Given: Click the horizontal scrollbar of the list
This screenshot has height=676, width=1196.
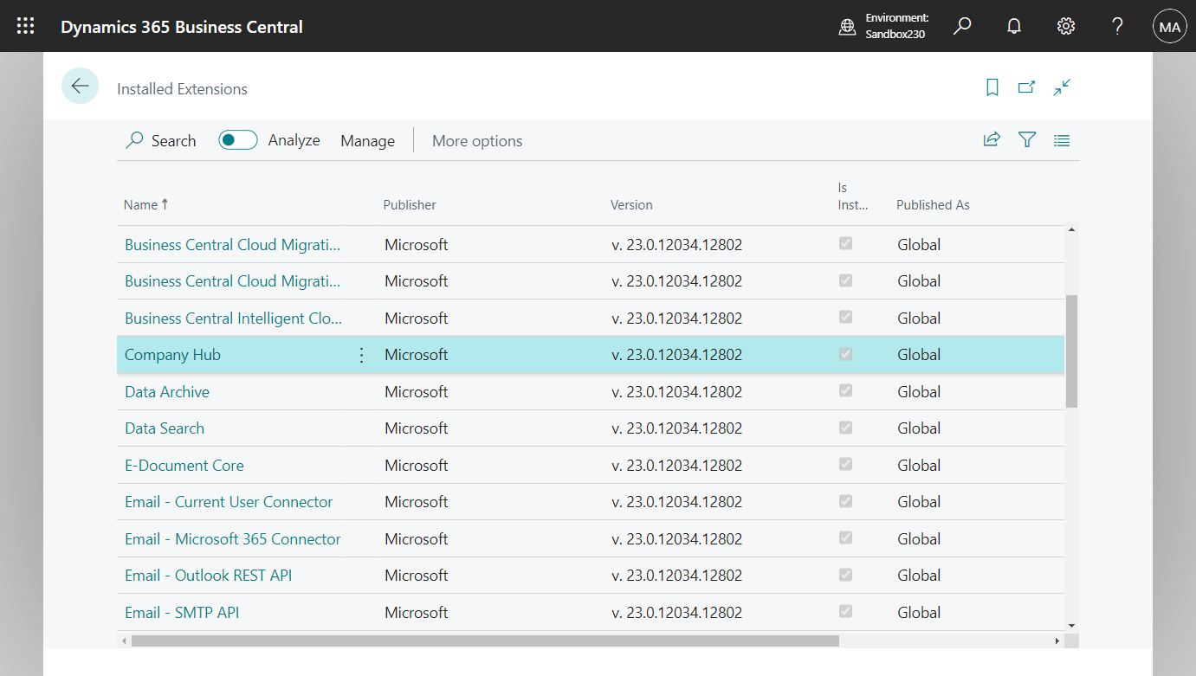Looking at the screenshot, I should coord(485,641).
